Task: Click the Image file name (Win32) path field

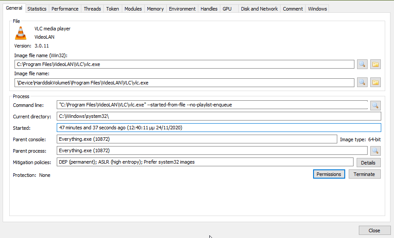Action: (184, 64)
